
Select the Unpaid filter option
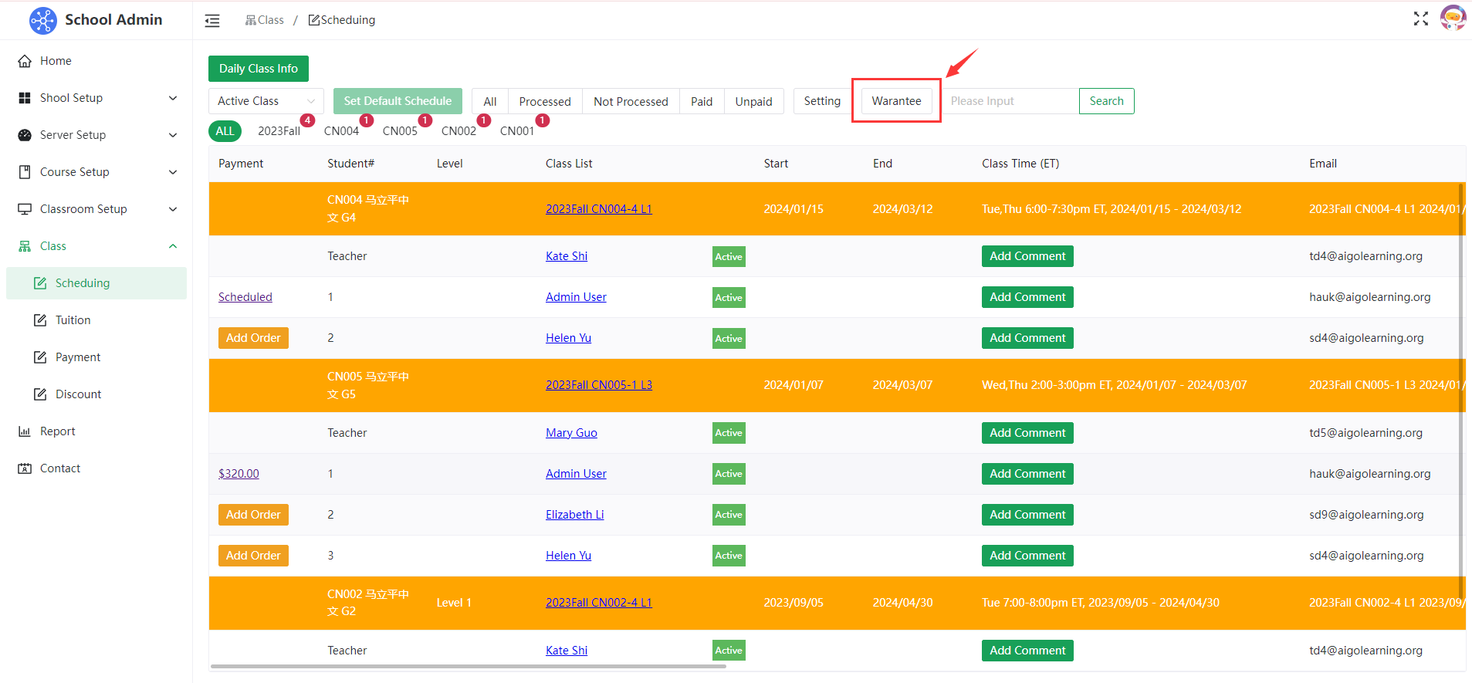point(753,102)
